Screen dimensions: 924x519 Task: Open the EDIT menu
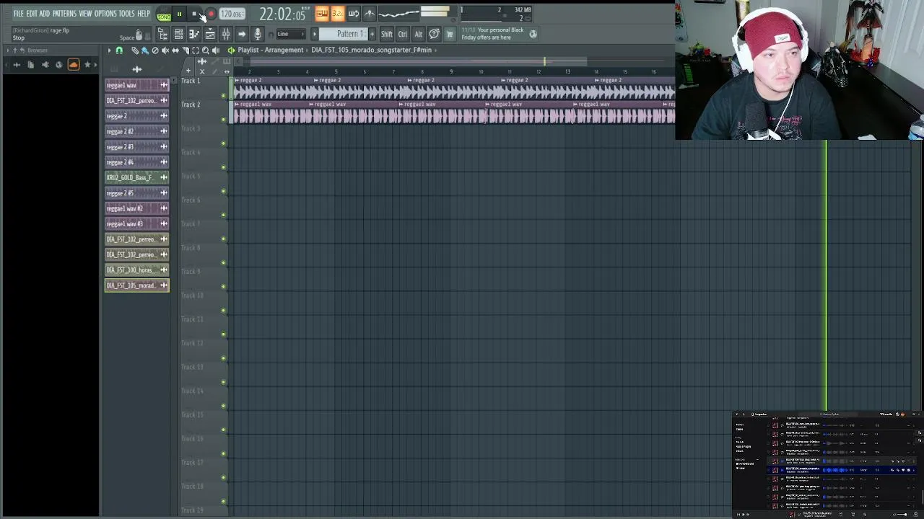click(x=32, y=14)
